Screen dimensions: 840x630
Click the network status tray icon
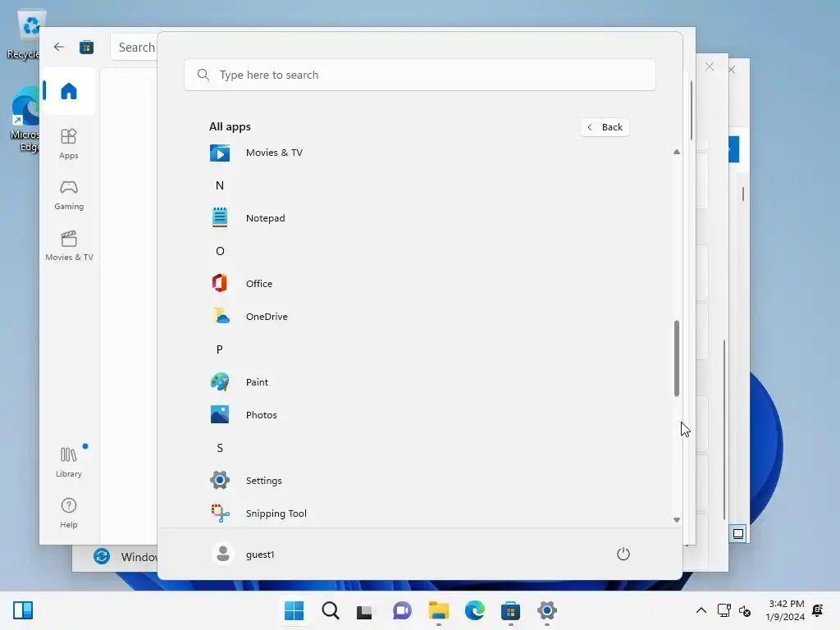[724, 610]
